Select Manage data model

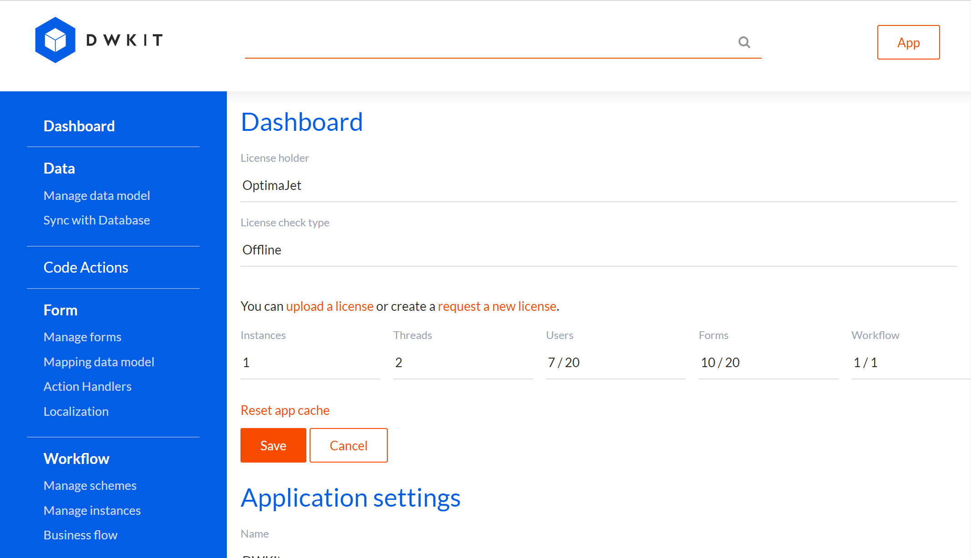tap(97, 195)
